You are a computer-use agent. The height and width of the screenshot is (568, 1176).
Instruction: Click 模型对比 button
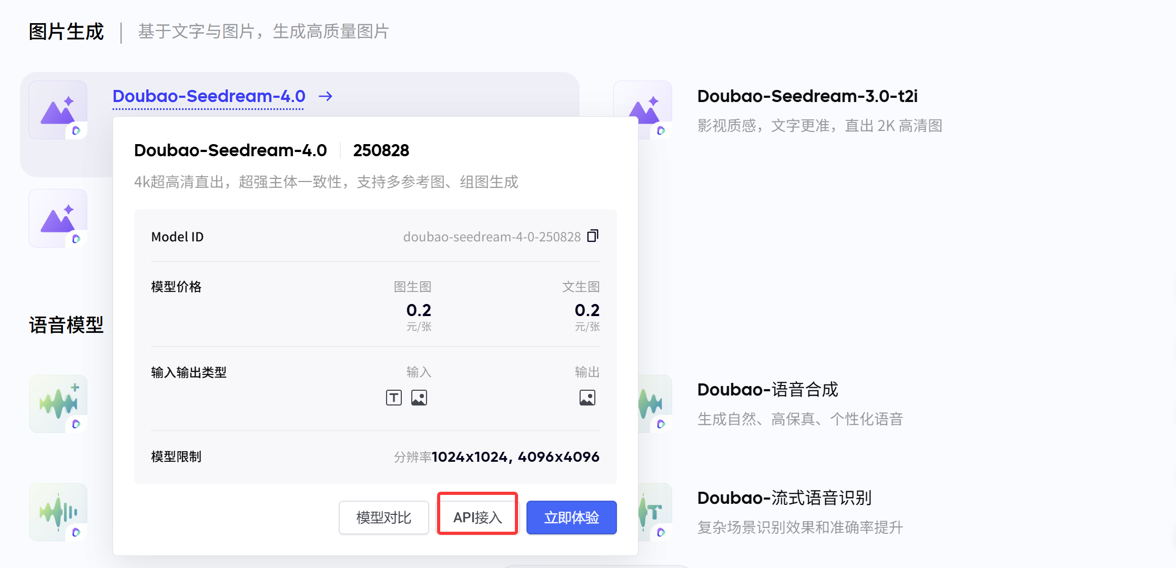click(x=384, y=518)
